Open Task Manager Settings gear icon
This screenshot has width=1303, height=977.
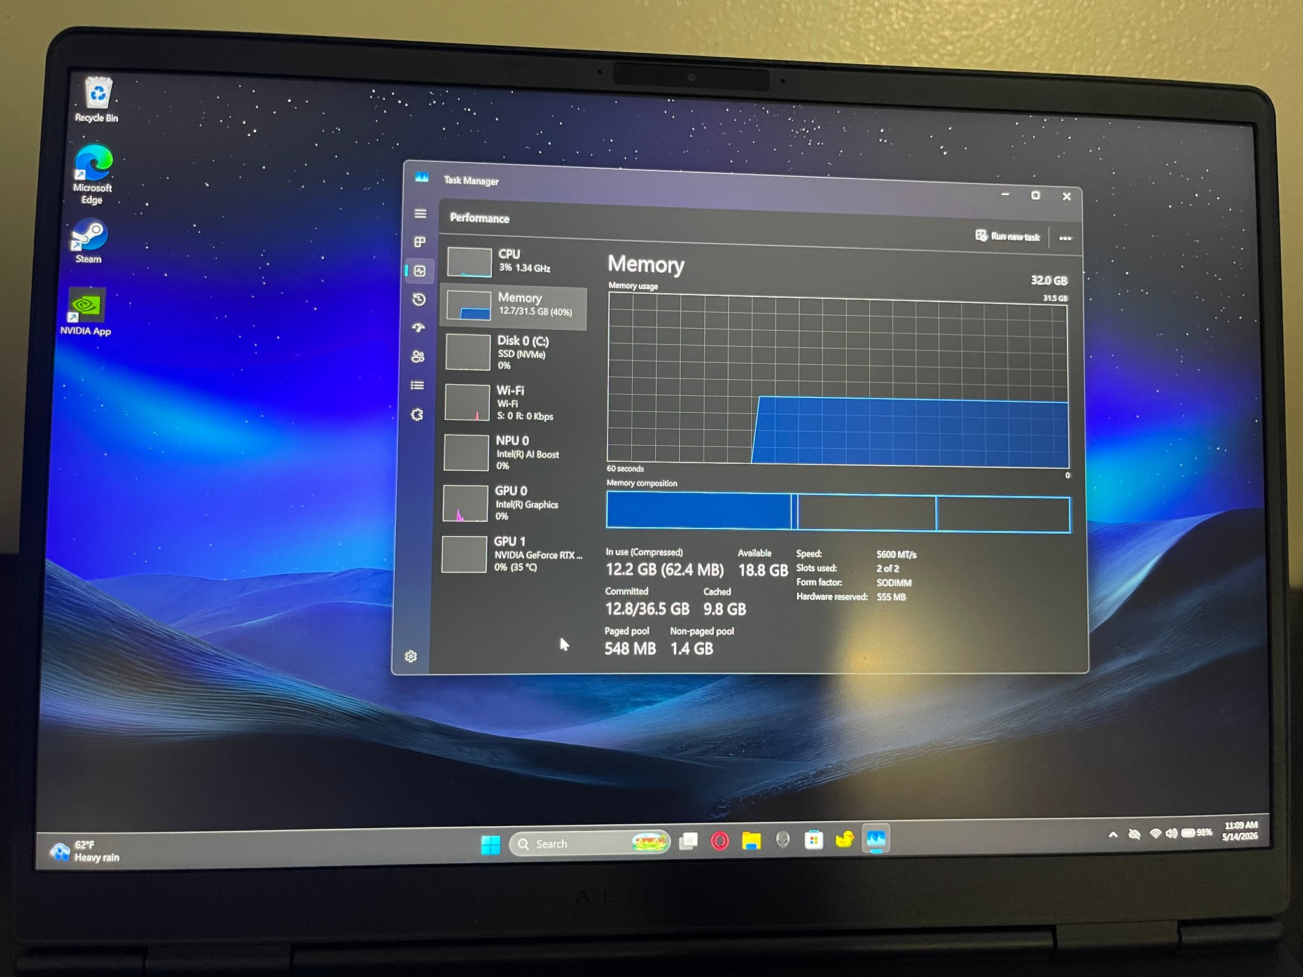(411, 656)
